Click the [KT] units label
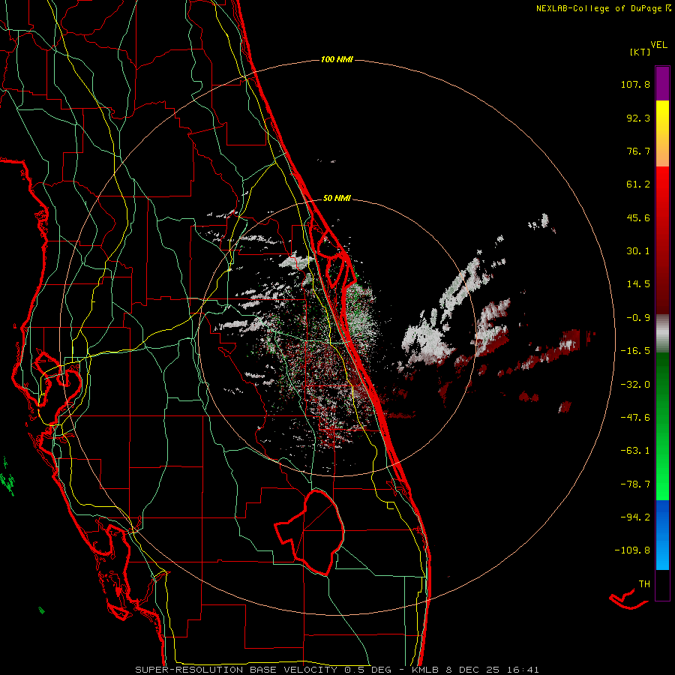 [x=640, y=52]
